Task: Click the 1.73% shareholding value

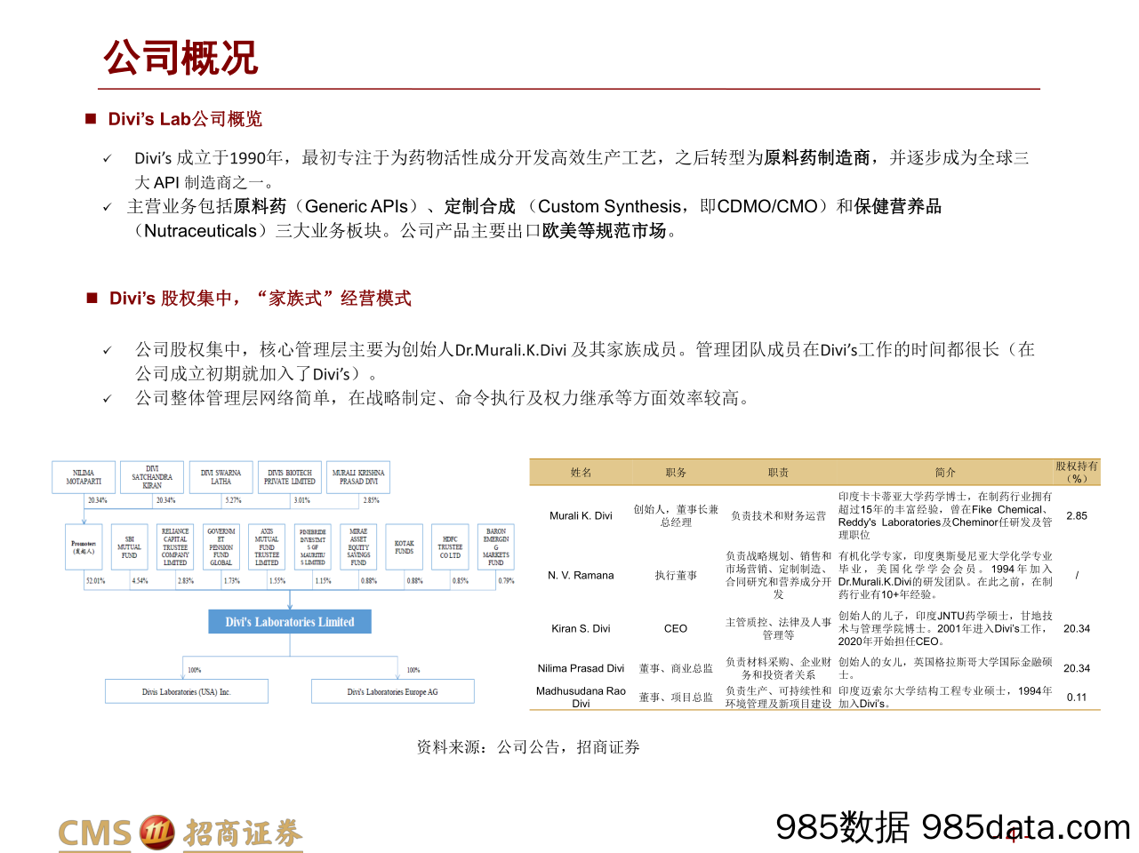Action: click(232, 580)
